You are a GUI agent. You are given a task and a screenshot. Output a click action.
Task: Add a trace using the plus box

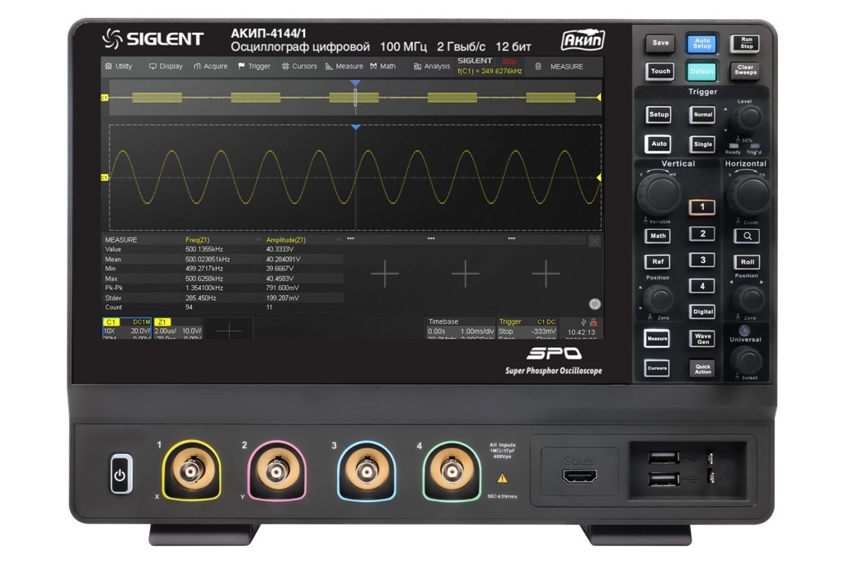[x=228, y=329]
